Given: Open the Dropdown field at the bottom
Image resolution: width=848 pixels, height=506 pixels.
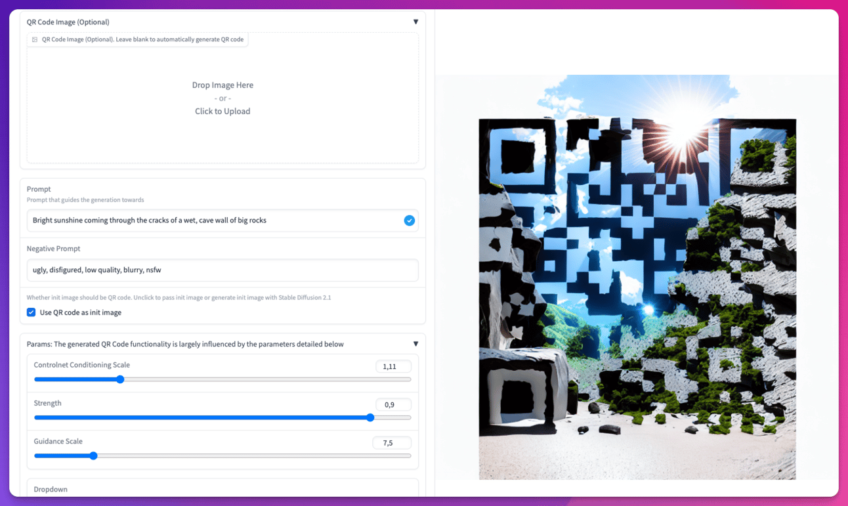Looking at the screenshot, I should click(223, 489).
